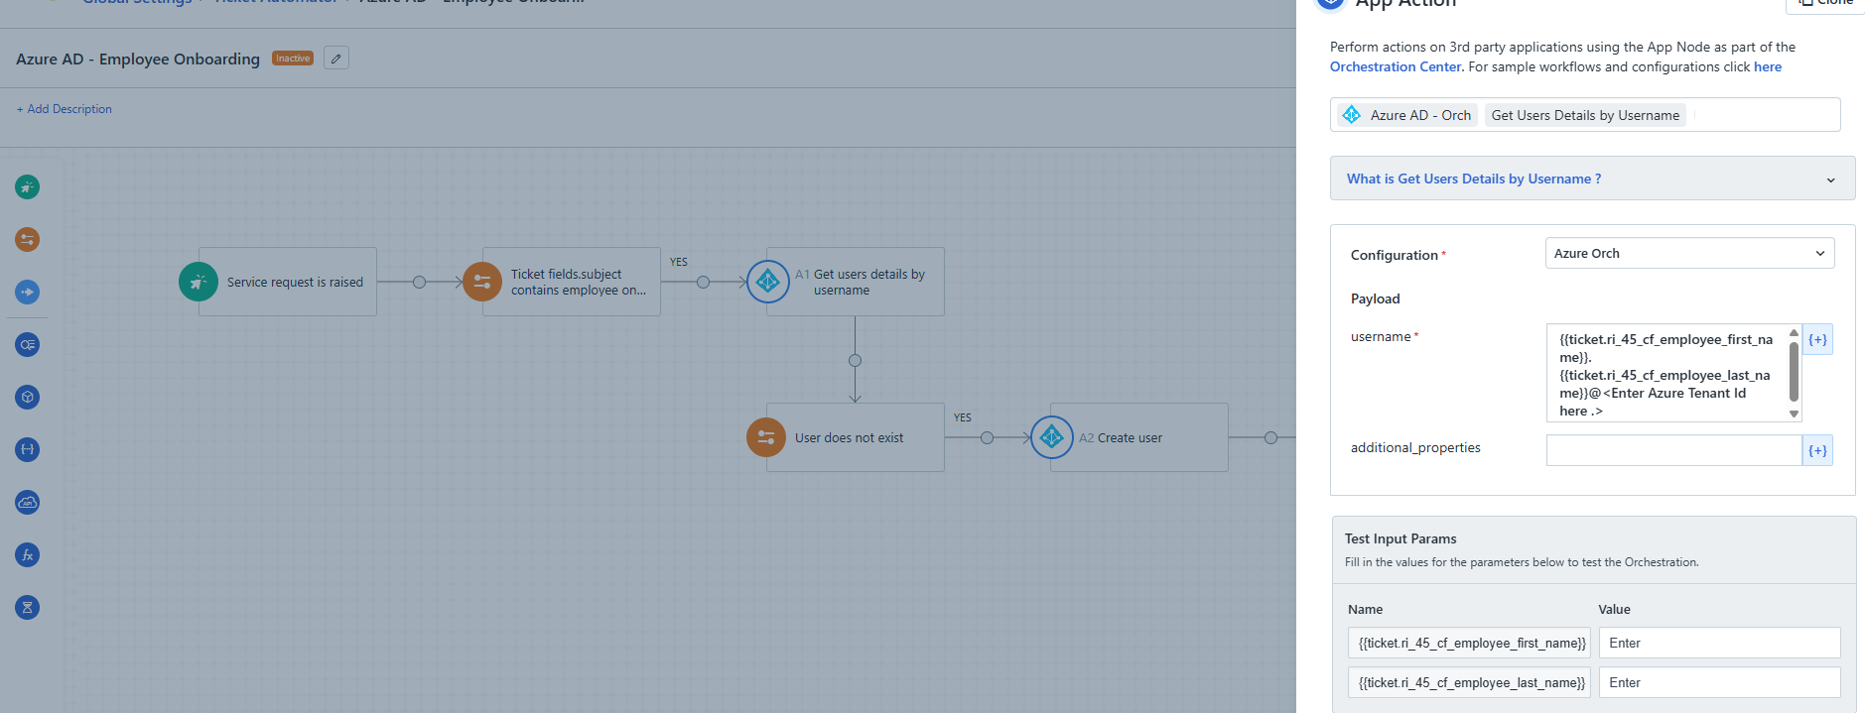Expand What is Get Users Details by Username
Image resolution: width=1865 pixels, height=713 pixels.
click(1592, 178)
